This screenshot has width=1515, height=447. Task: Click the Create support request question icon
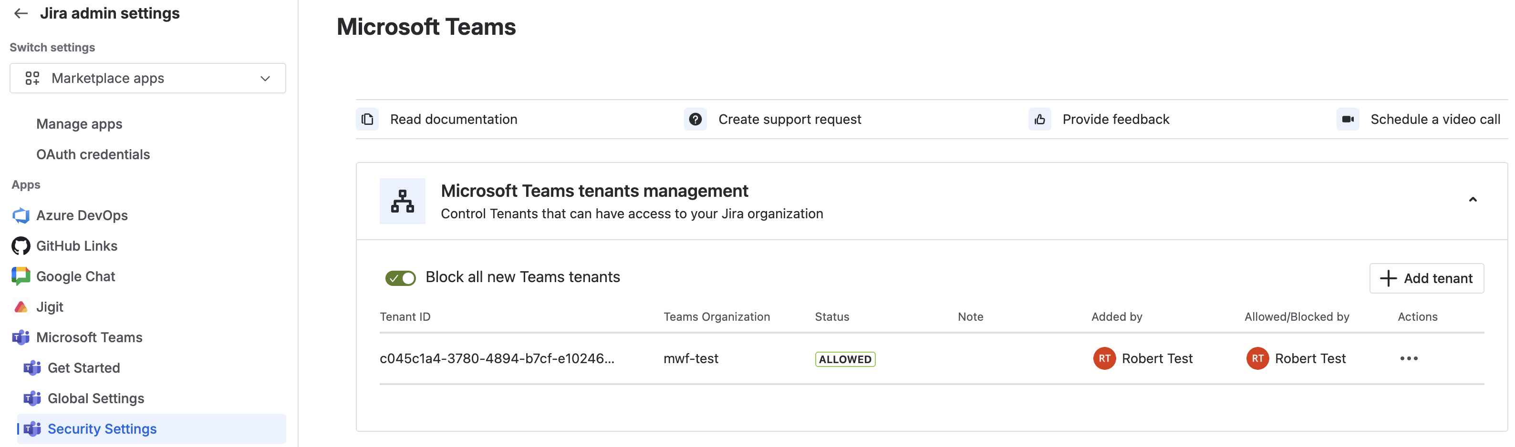(695, 119)
